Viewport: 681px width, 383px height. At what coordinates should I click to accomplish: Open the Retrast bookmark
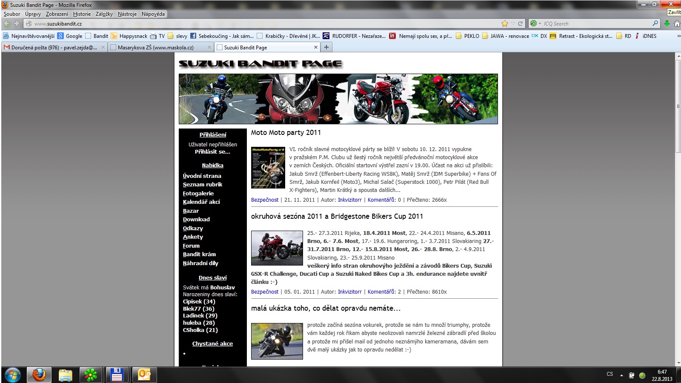[581, 36]
